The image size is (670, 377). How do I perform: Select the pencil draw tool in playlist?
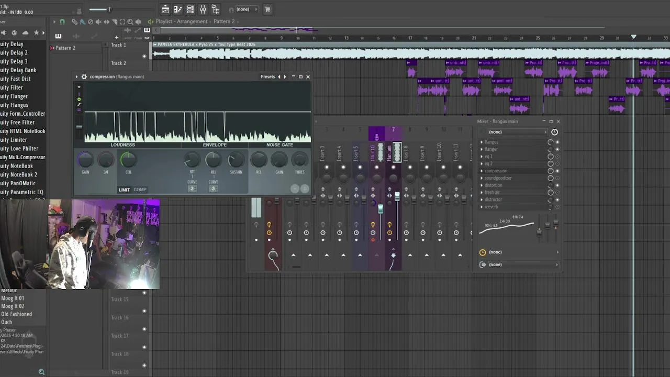click(74, 21)
